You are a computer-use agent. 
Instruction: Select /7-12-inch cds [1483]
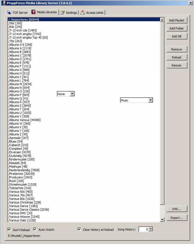coord(84,30)
